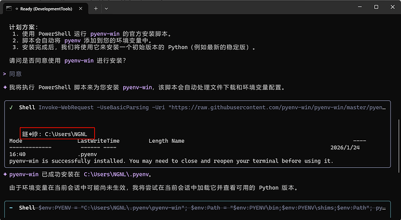Click the line '由于环境变量在当前会话中可能尚未生效'

pos(153,188)
